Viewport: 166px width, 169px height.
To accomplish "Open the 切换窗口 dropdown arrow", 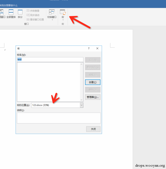I will (x=52, y=20).
